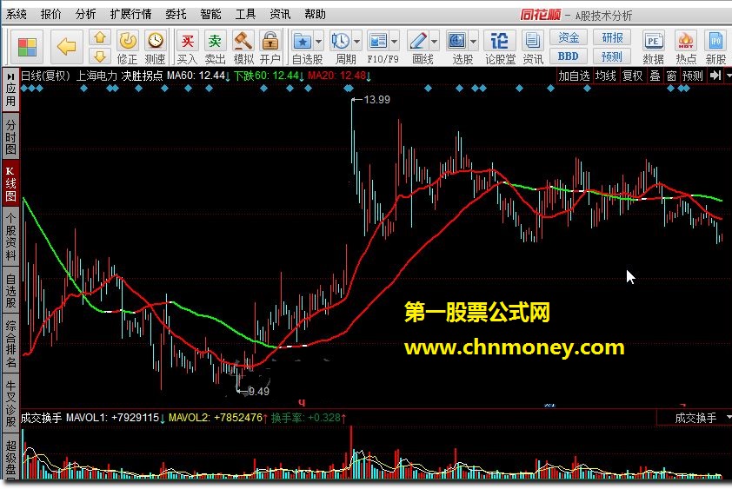Expand the 自选股 dropdown arrow
The width and height of the screenshot is (732, 489).
(x=319, y=42)
